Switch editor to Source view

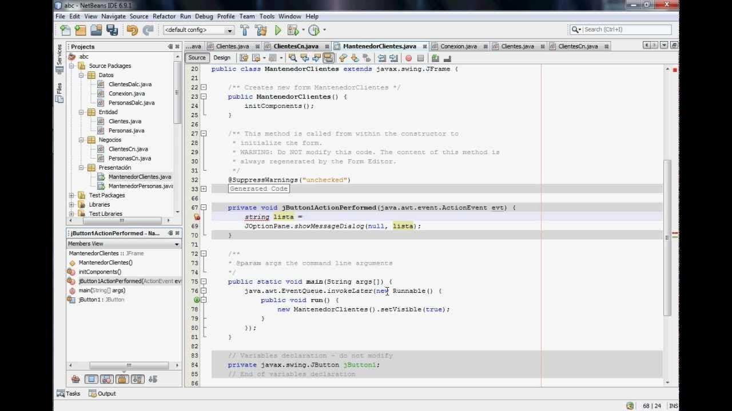(197, 58)
